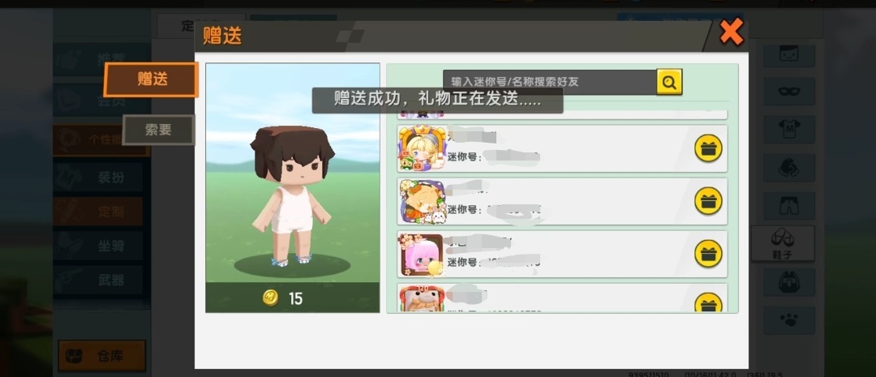Select the pants category icon
This screenshot has width=876, height=377.
tap(789, 206)
